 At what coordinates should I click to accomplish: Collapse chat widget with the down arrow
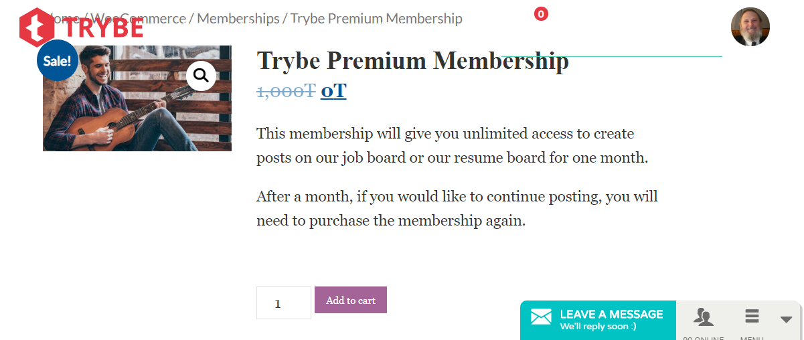tap(787, 320)
